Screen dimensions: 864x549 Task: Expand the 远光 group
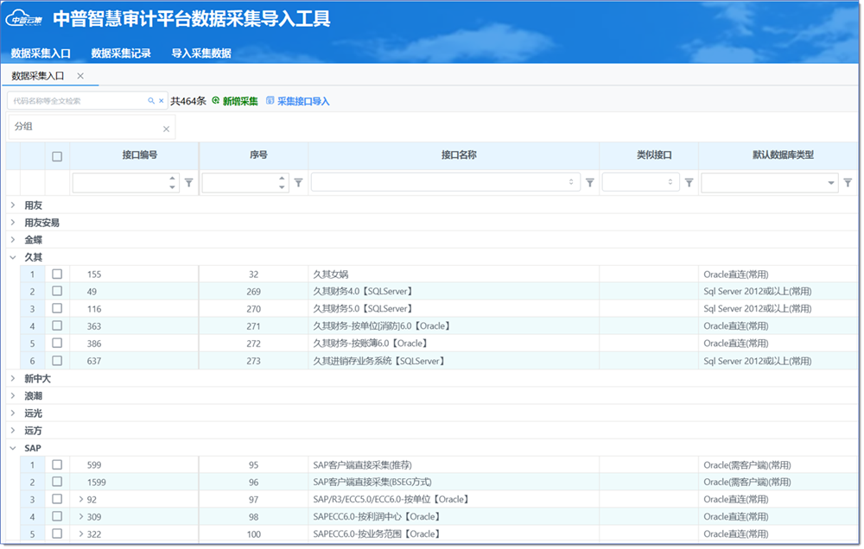coord(13,413)
